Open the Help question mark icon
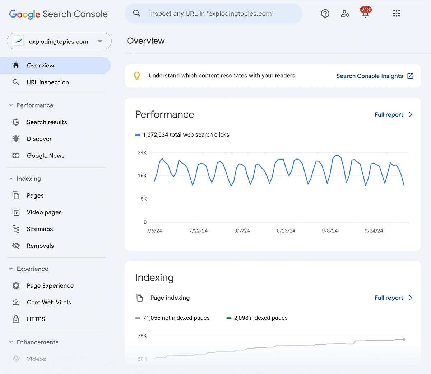This screenshot has width=431, height=374. [325, 14]
